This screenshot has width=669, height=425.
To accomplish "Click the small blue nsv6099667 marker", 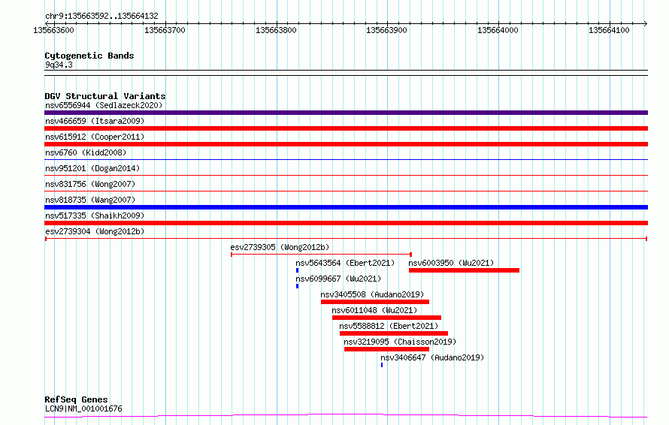I will (298, 286).
